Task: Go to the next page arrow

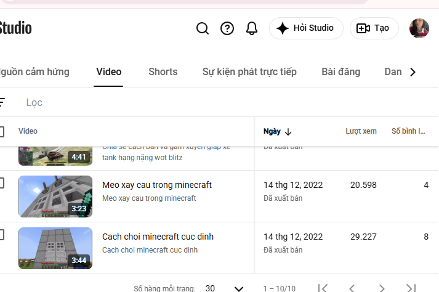Action: (382, 288)
